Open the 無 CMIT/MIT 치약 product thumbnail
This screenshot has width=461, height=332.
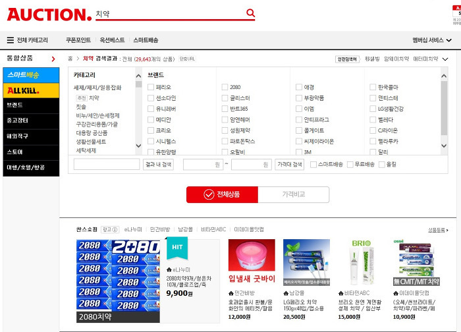click(x=416, y=262)
